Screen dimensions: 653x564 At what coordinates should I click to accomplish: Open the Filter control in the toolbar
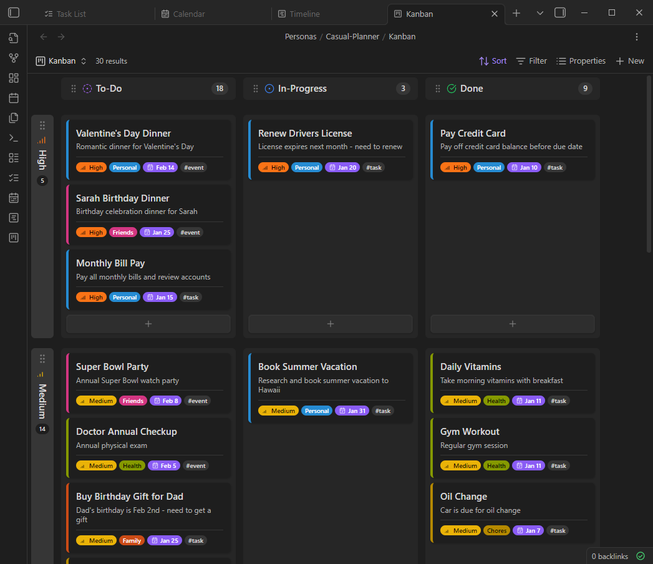pyautogui.click(x=531, y=61)
